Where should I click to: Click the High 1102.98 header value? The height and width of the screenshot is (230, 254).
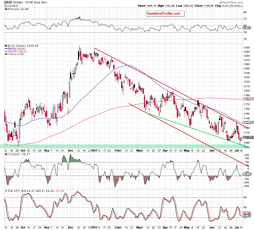tap(166, 6)
